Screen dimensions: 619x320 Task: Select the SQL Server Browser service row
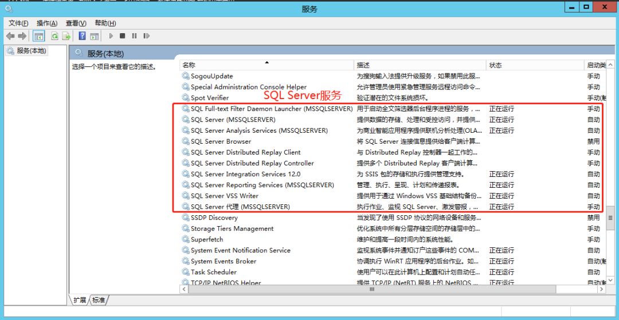(221, 141)
